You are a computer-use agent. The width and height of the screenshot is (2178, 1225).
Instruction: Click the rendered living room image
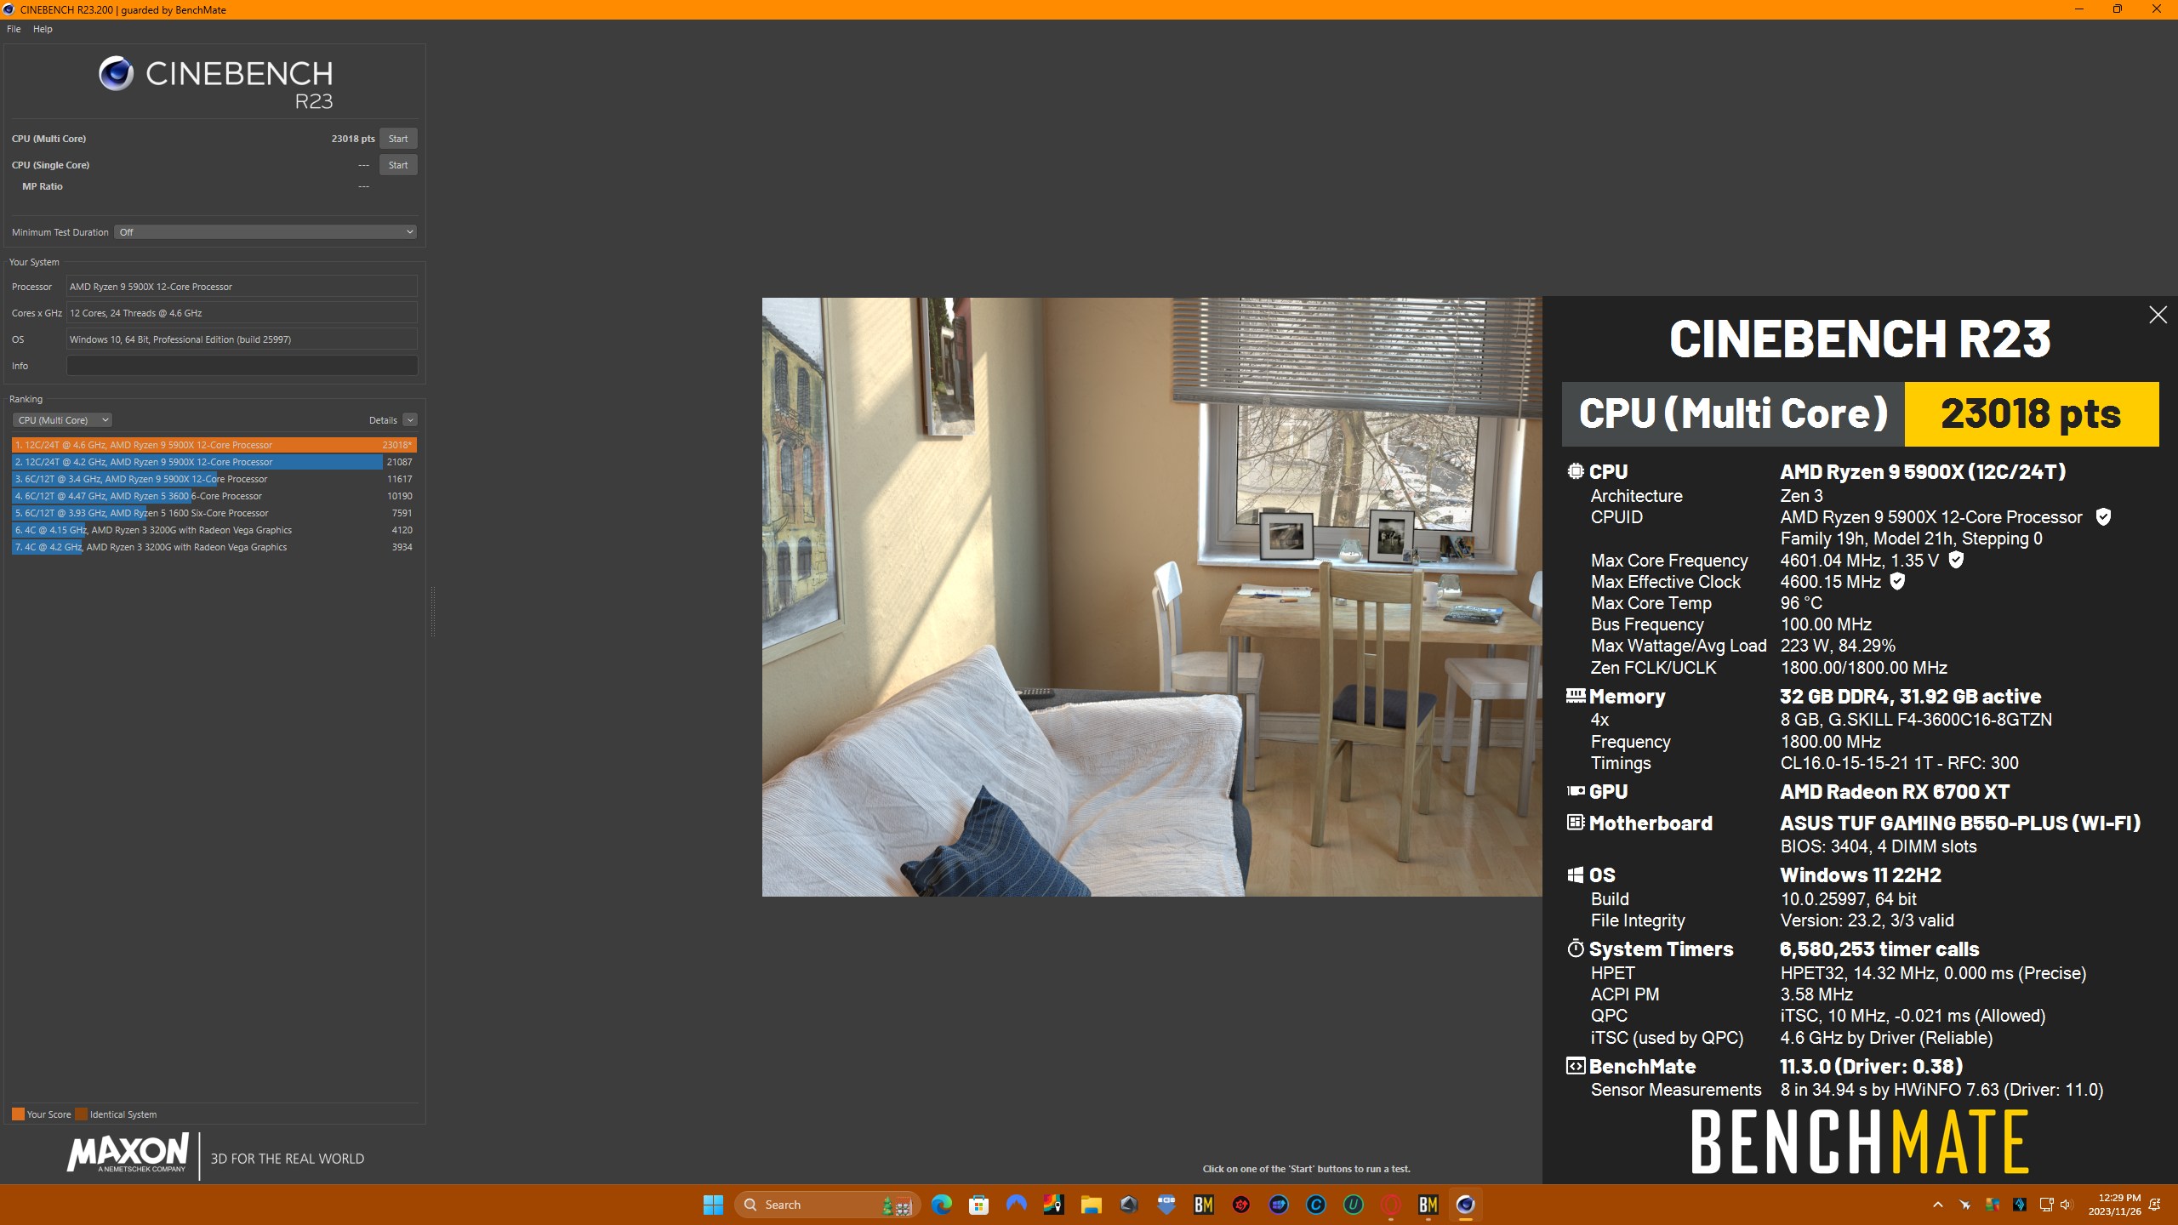click(x=1152, y=596)
